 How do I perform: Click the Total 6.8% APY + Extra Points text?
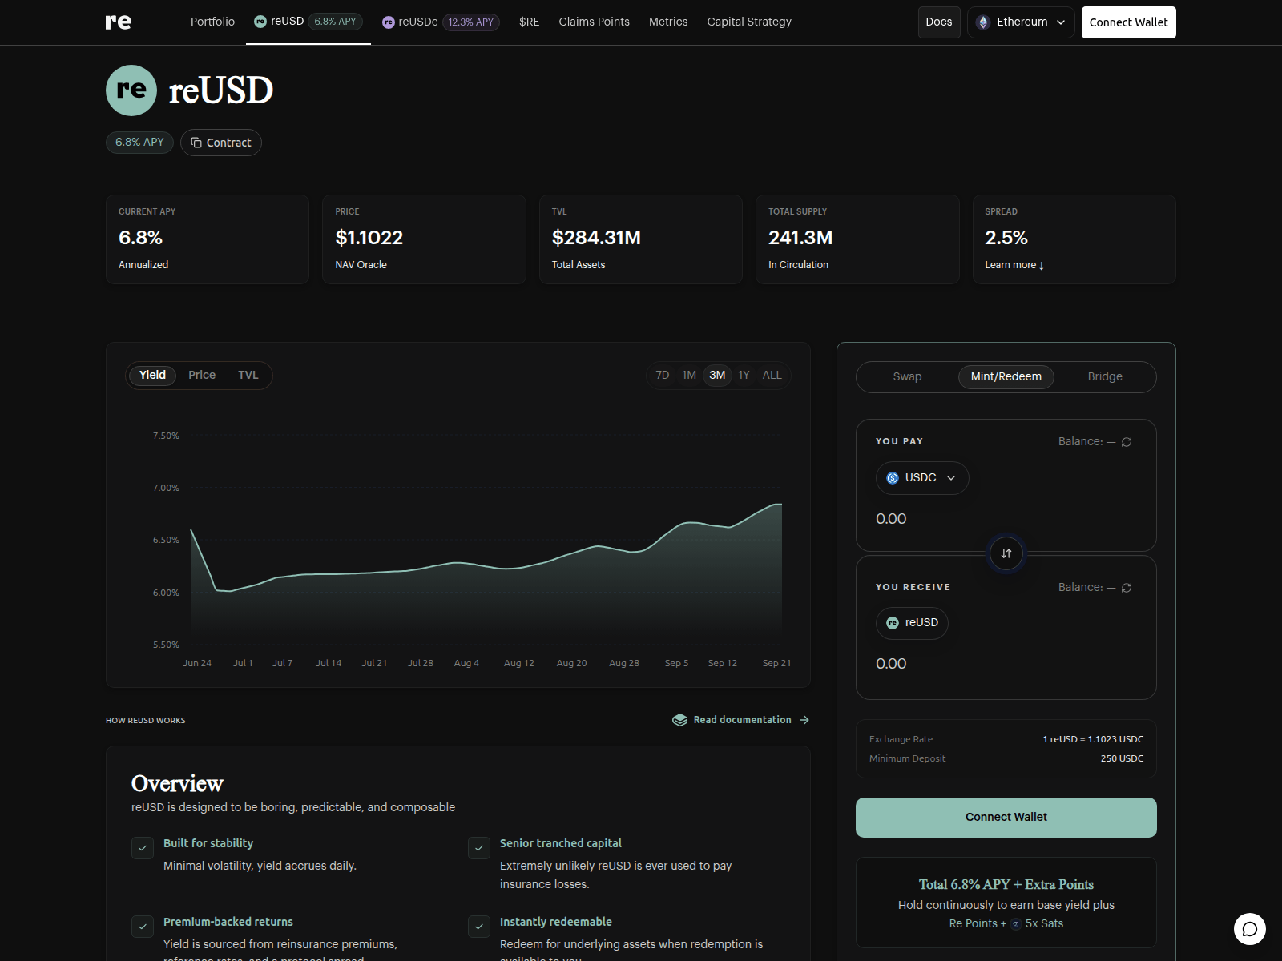[x=1006, y=885]
